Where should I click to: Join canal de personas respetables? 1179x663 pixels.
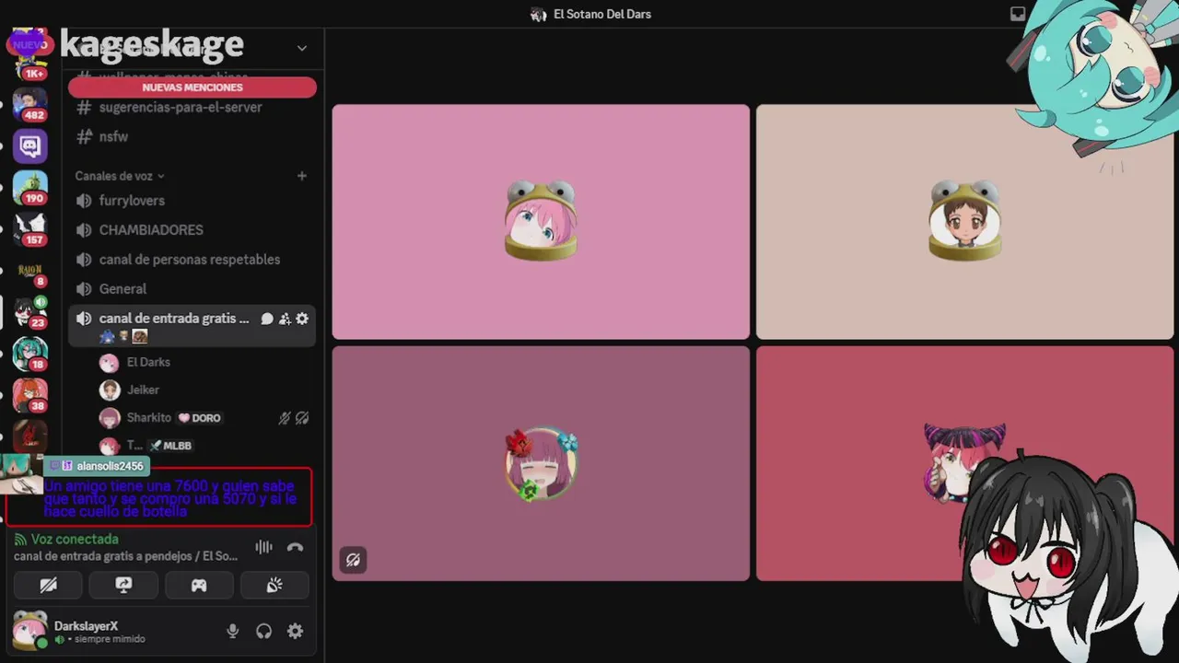(192, 260)
